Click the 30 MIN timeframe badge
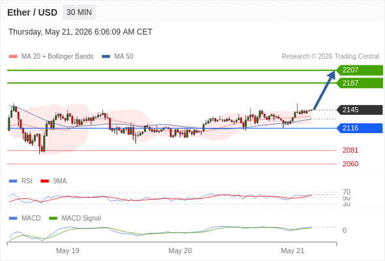The image size is (385, 261). tap(79, 12)
